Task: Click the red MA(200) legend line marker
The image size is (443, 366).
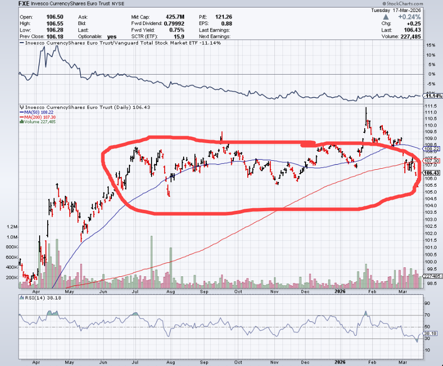Action: point(21,117)
